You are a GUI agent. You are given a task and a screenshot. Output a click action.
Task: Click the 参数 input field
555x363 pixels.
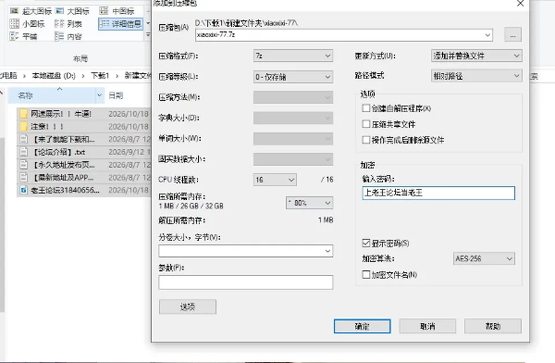tap(246, 282)
